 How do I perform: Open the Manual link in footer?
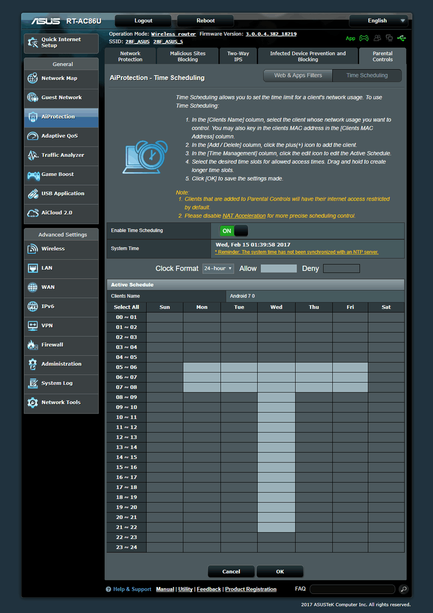(165, 589)
